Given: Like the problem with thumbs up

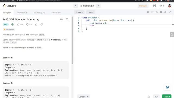Looking at the screenshot, I should (x=18, y=24).
